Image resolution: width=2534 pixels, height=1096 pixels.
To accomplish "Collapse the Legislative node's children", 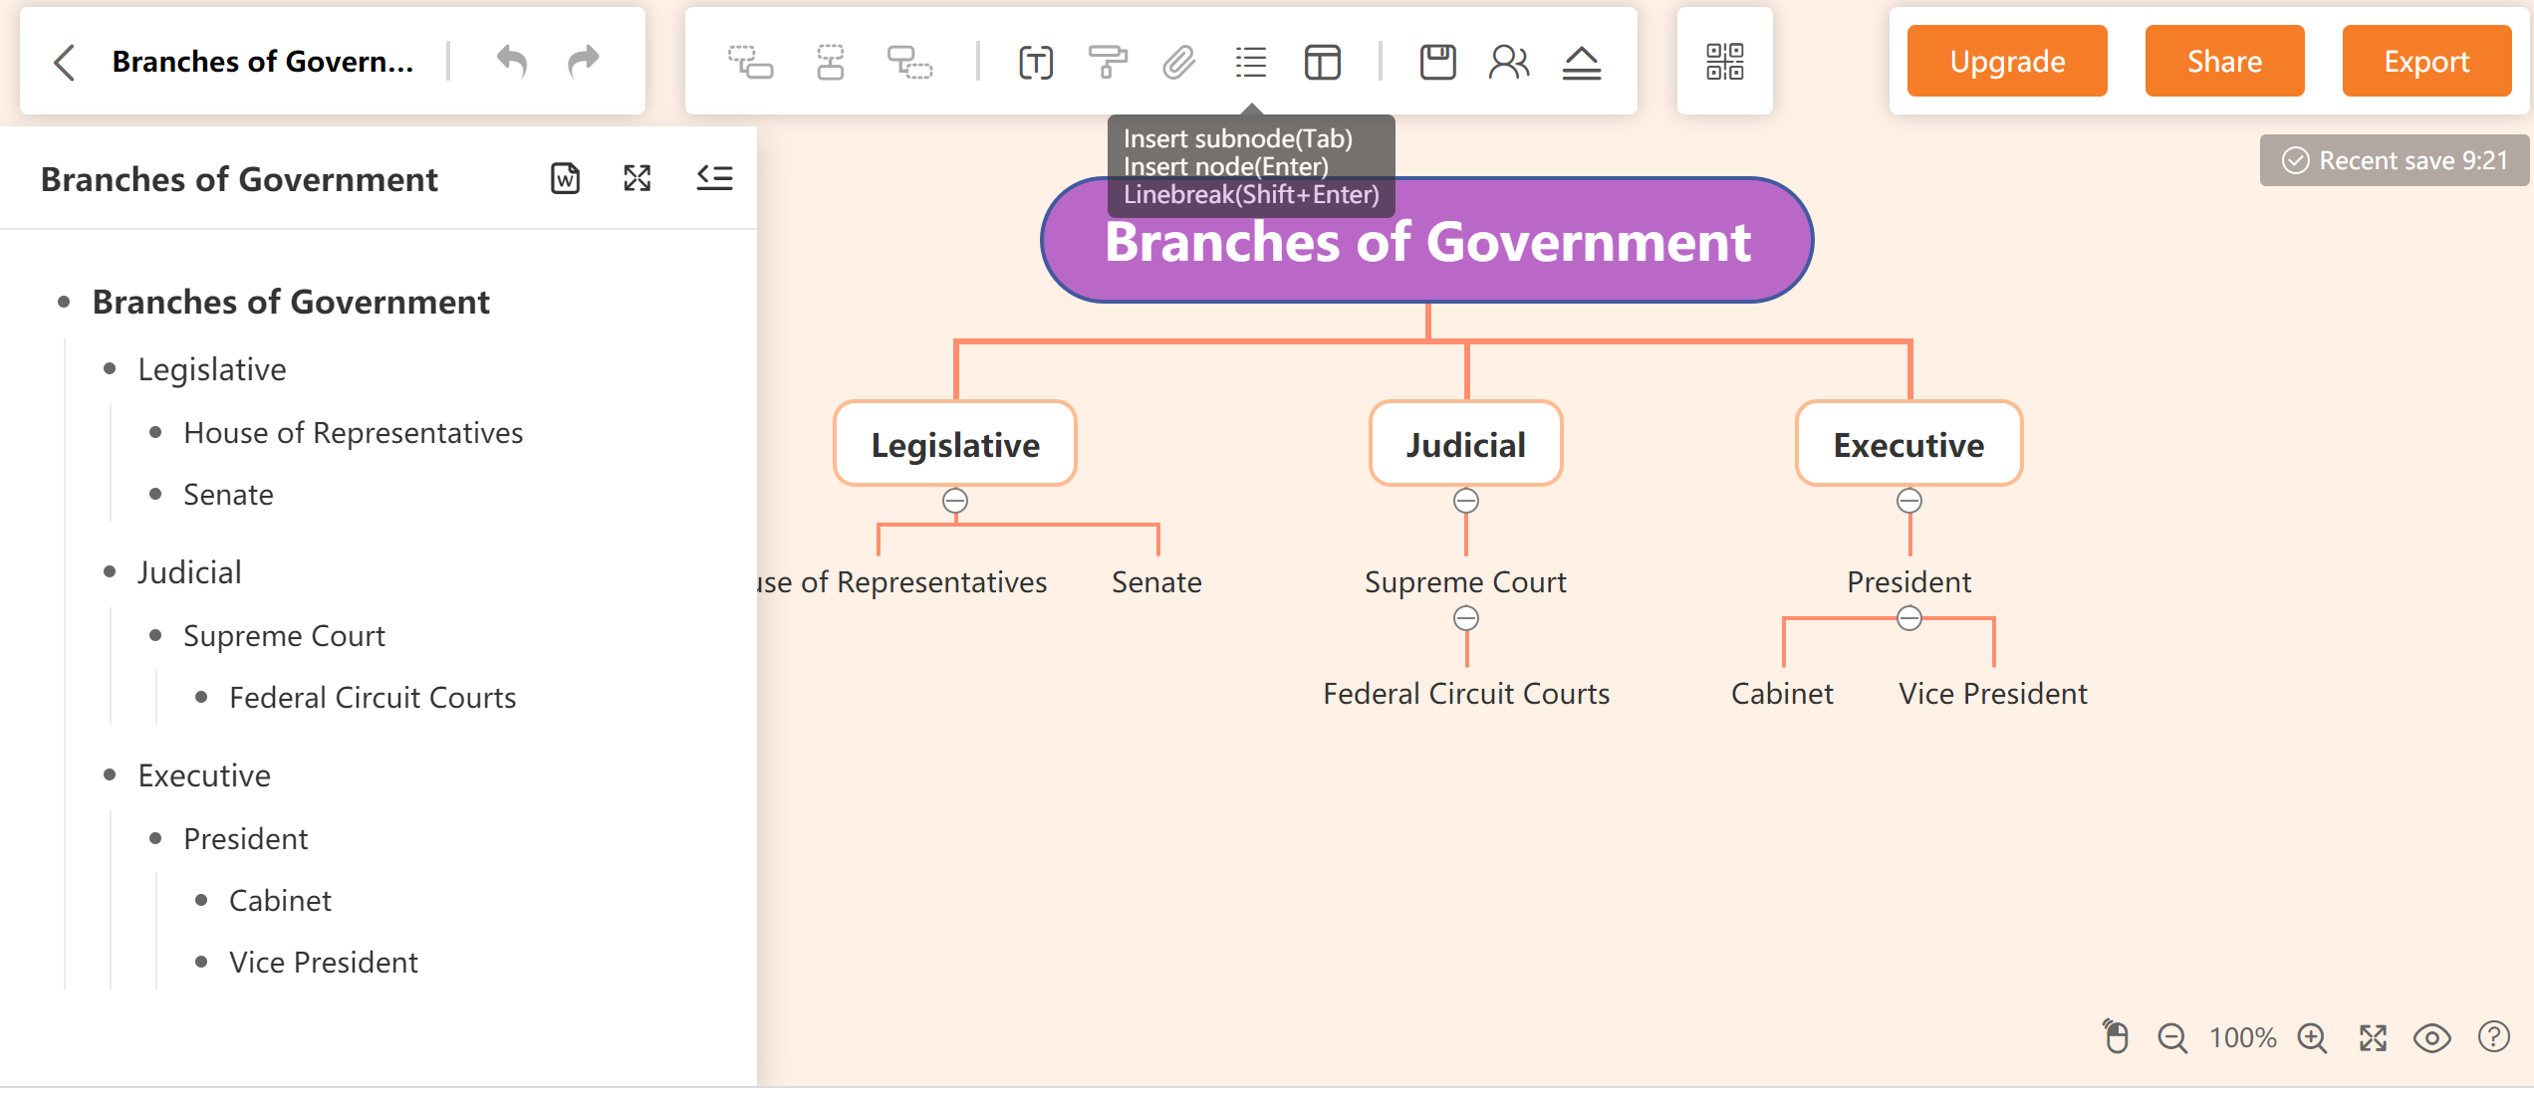I will (956, 501).
